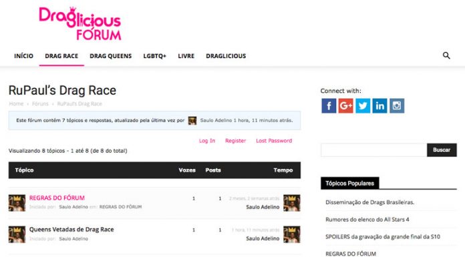Click the Posts column header
This screenshot has width=465, height=257.
tap(213, 170)
